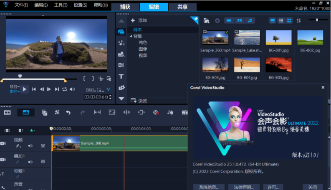
Task: Switch to the 共享 tab
Action: (182, 7)
